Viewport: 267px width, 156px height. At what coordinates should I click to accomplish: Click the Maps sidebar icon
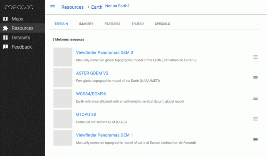6,19
